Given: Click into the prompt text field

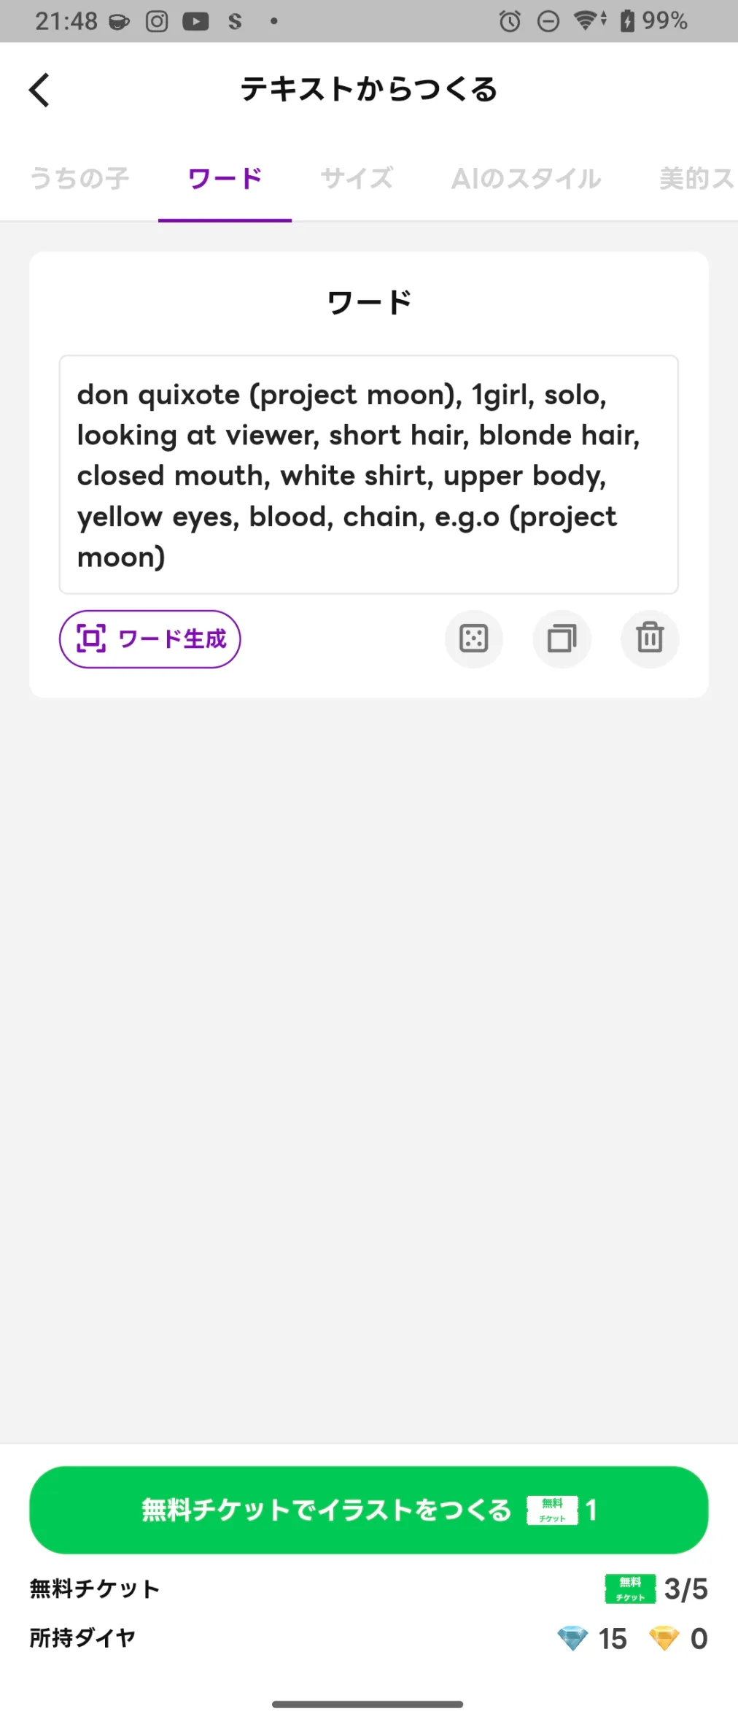Looking at the screenshot, I should pyautogui.click(x=368, y=475).
